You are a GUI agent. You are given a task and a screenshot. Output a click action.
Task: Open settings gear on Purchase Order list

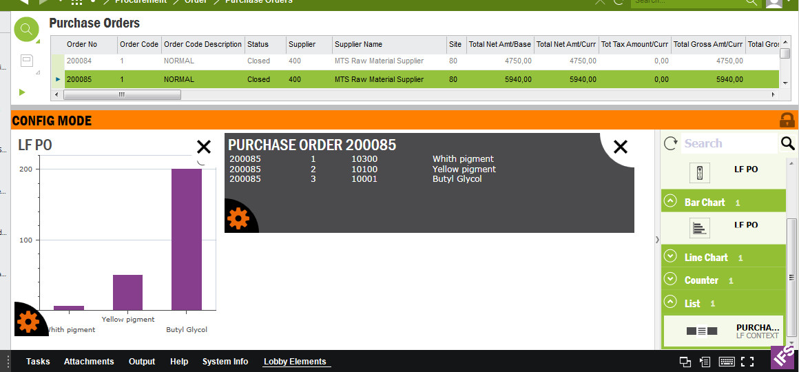[238, 218]
